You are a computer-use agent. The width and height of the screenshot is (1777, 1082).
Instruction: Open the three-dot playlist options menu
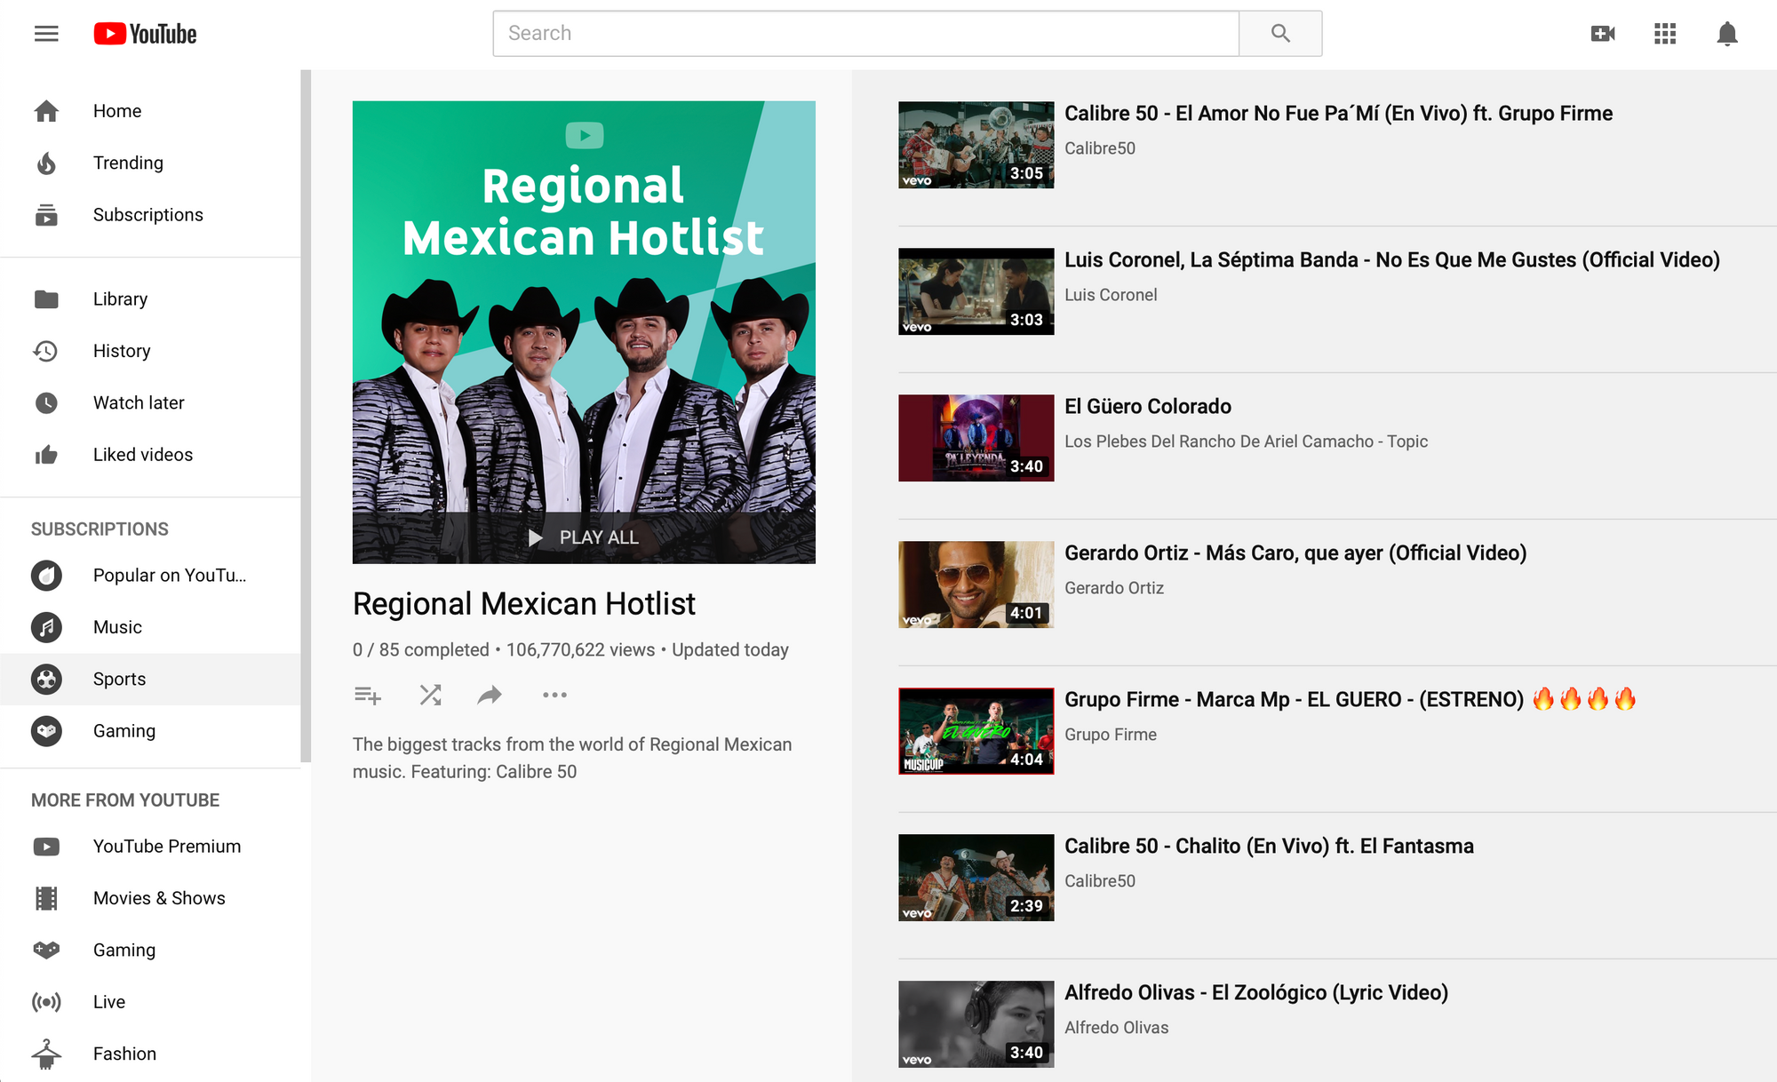554,695
